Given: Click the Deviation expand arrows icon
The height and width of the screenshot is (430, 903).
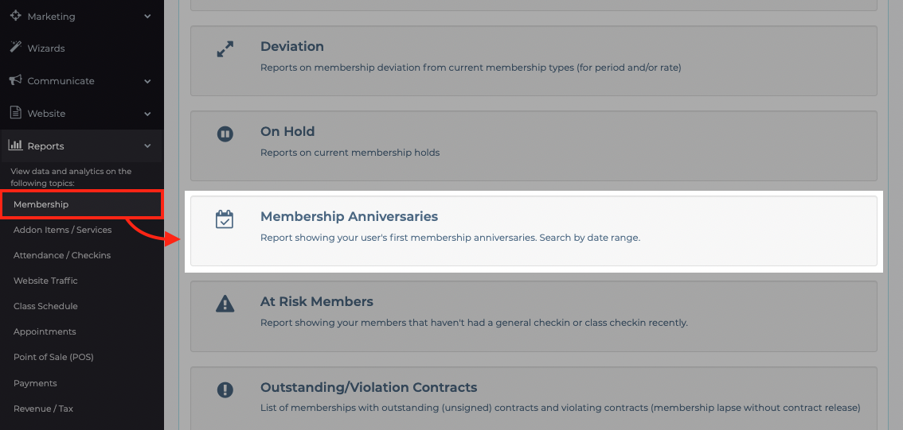Looking at the screenshot, I should pyautogui.click(x=225, y=48).
